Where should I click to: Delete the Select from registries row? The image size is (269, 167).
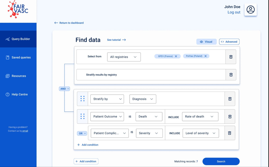231,57
